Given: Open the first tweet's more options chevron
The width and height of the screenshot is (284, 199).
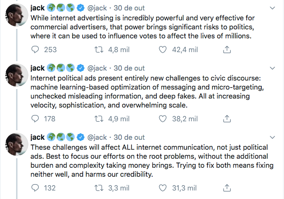Looking at the screenshot, I should (272, 8).
